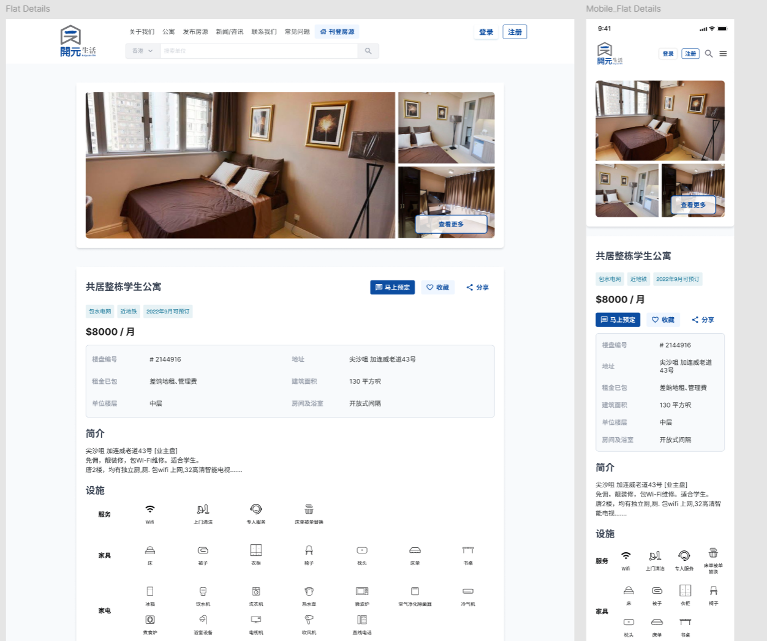Screen dimensions: 767x641
Task: Click 马上预定 in the desktop frame
Action: pyautogui.click(x=392, y=287)
